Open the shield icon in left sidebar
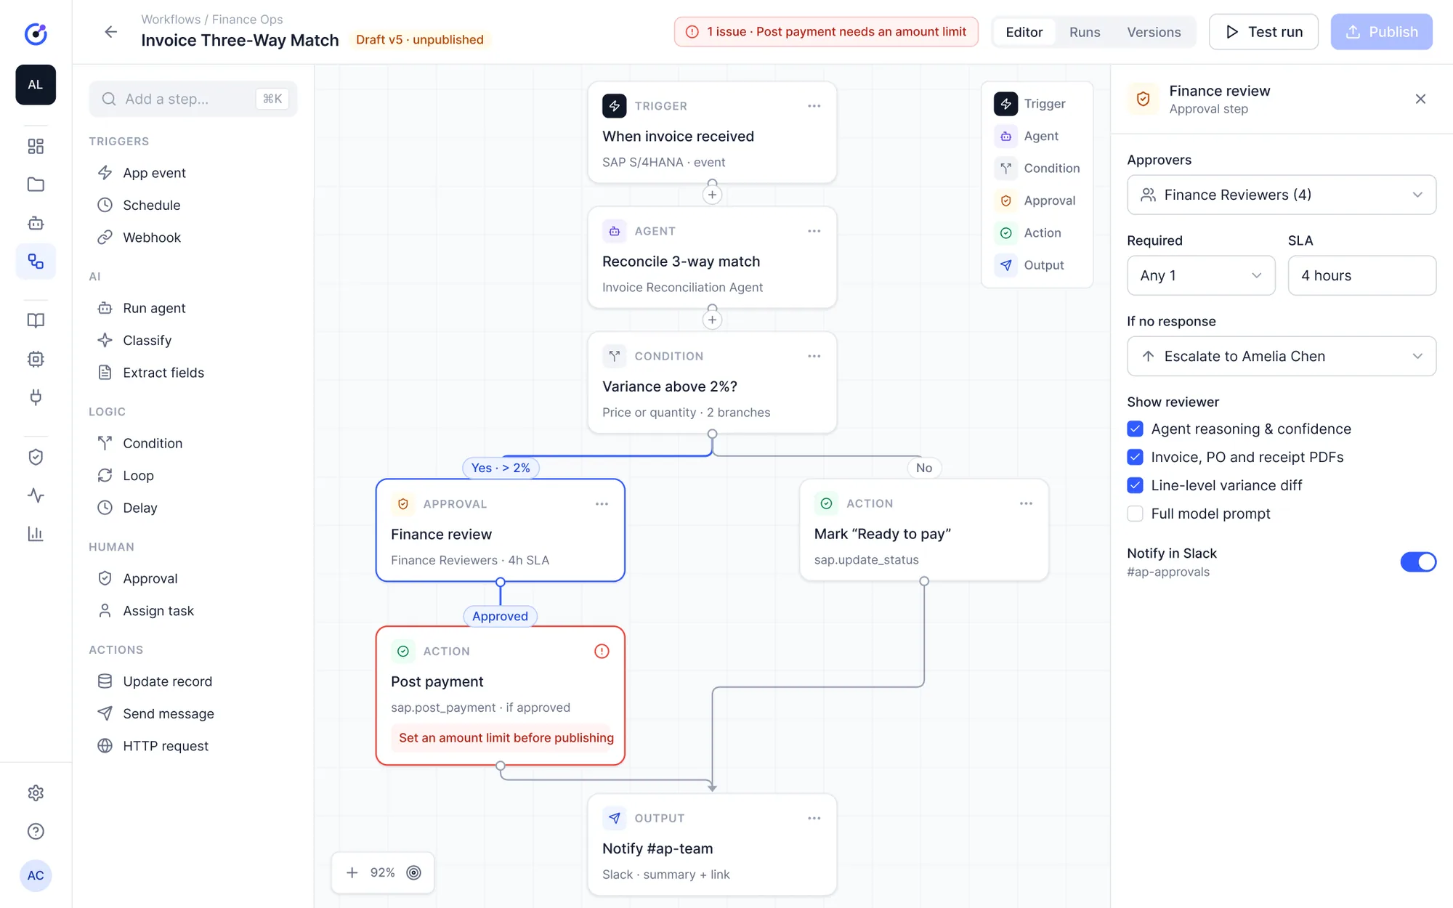Image resolution: width=1453 pixels, height=908 pixels. pos(36,457)
